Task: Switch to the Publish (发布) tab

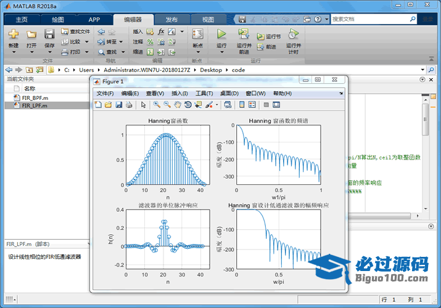Action: click(x=171, y=19)
